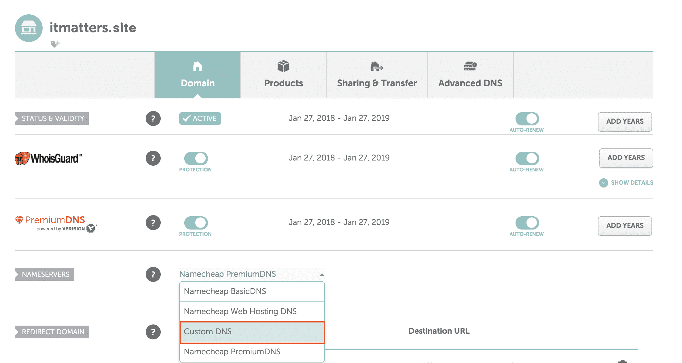Screen dimensions: 682x363
Task: Toggle PremiumDNS auto-renew switch
Action: (527, 223)
